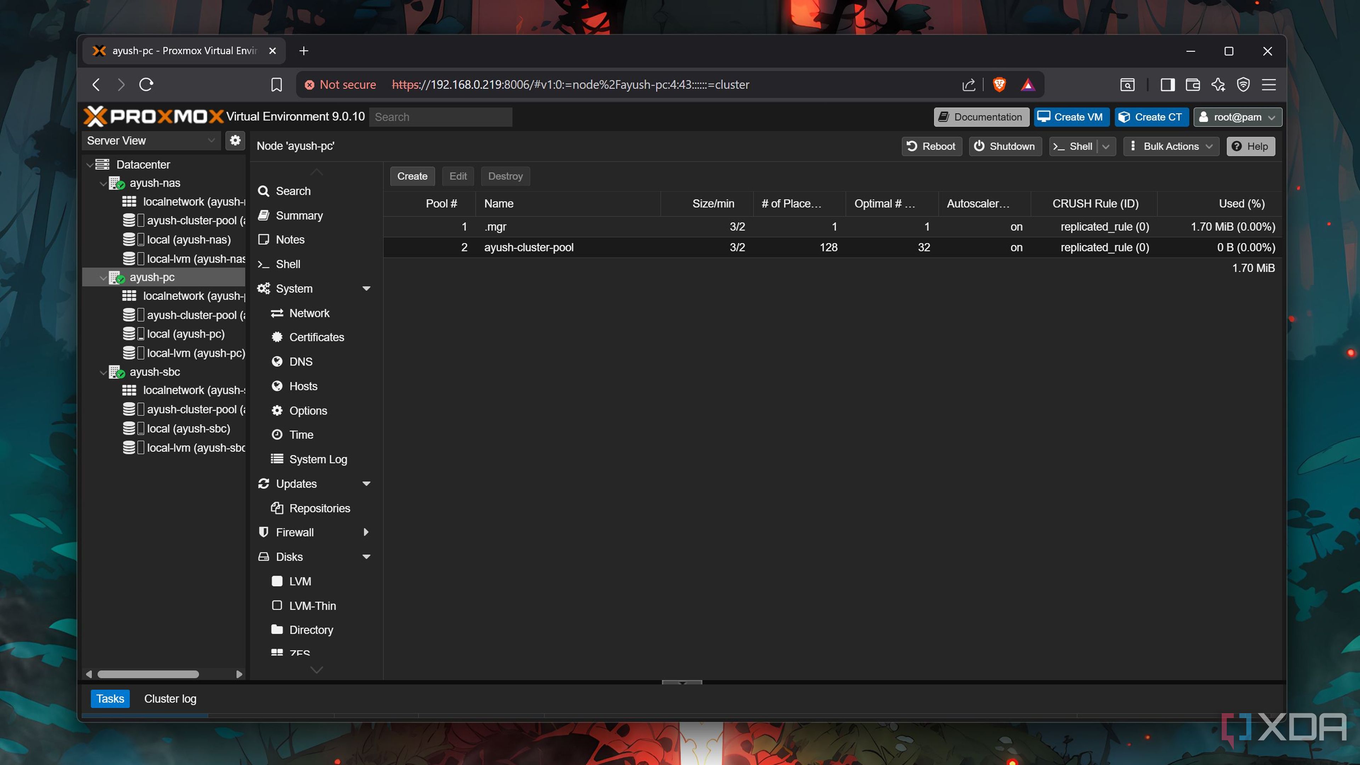This screenshot has width=1360, height=765.
Task: Switch to the Cluster log tab
Action: tap(170, 698)
